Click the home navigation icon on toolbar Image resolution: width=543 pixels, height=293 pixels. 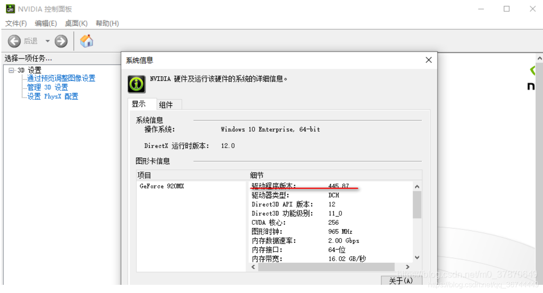86,40
